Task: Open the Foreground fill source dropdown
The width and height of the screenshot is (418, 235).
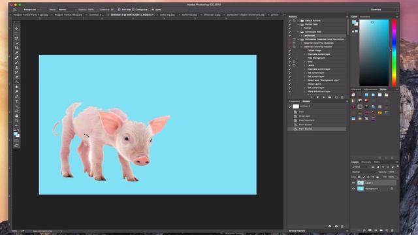Action: (x=31, y=10)
